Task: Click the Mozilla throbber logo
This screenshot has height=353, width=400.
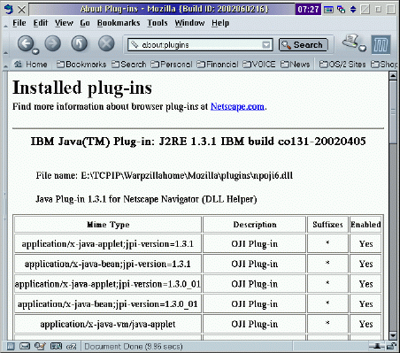Action: pos(381,45)
